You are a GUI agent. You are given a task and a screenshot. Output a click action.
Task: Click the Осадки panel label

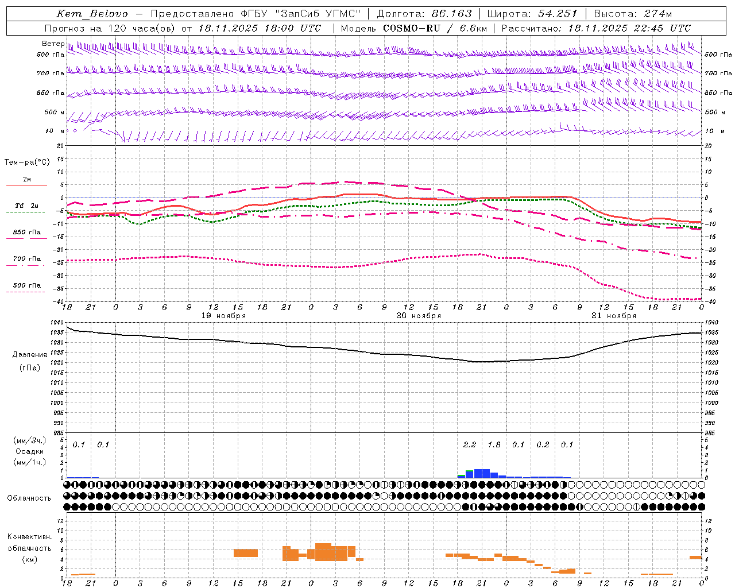point(30,451)
